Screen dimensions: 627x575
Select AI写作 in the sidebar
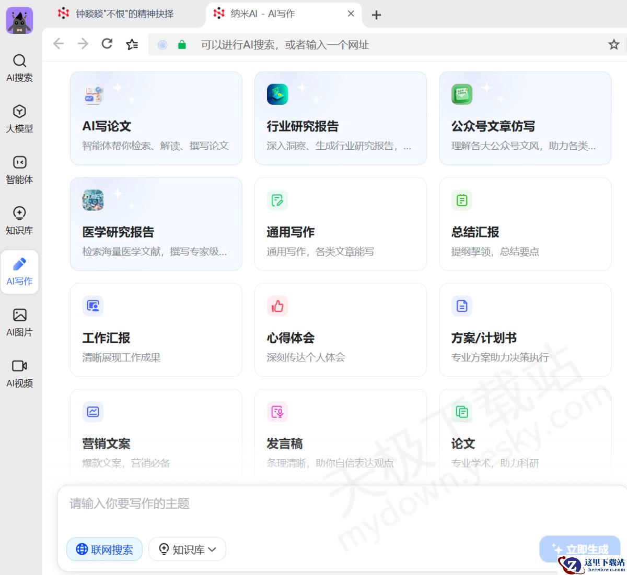point(19,272)
